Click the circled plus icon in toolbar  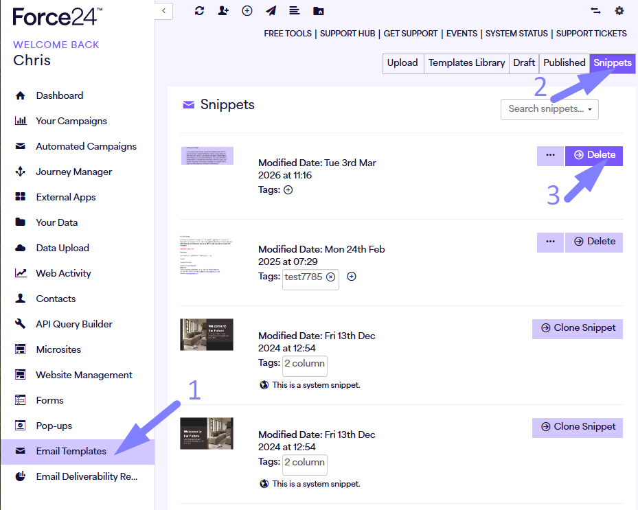(247, 11)
